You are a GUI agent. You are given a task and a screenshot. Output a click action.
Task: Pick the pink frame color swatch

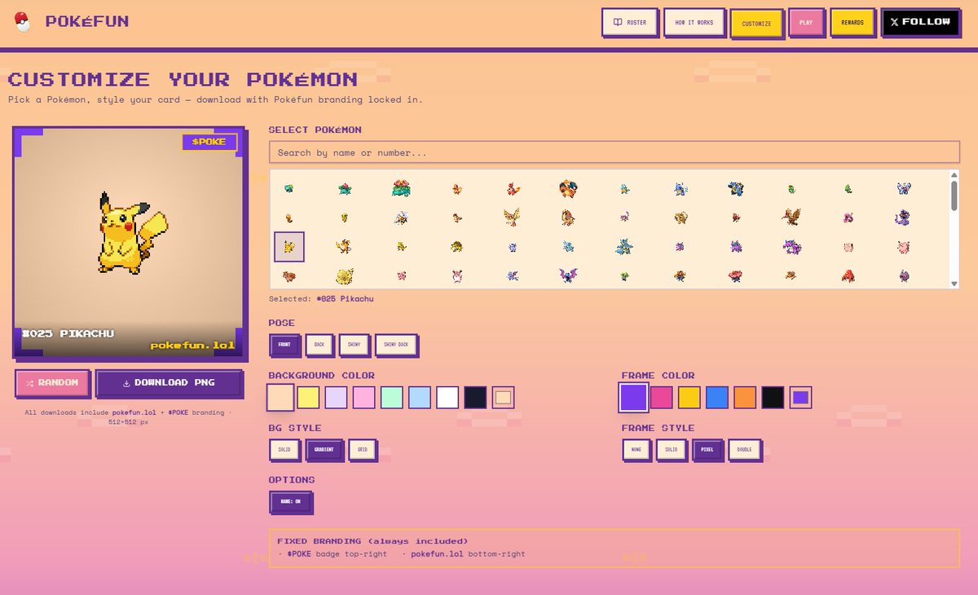(662, 398)
